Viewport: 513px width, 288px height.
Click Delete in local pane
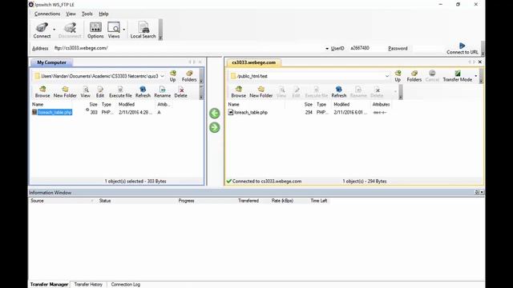pyautogui.click(x=180, y=92)
